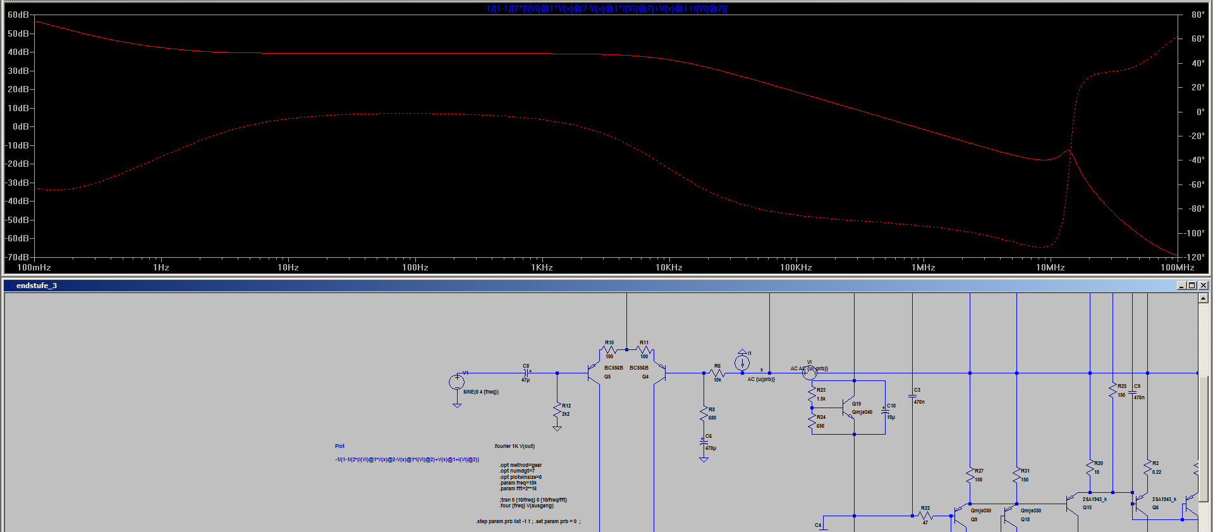Click the schematic vertical scrollbar up arrow
The image size is (1213, 532).
point(1203,298)
